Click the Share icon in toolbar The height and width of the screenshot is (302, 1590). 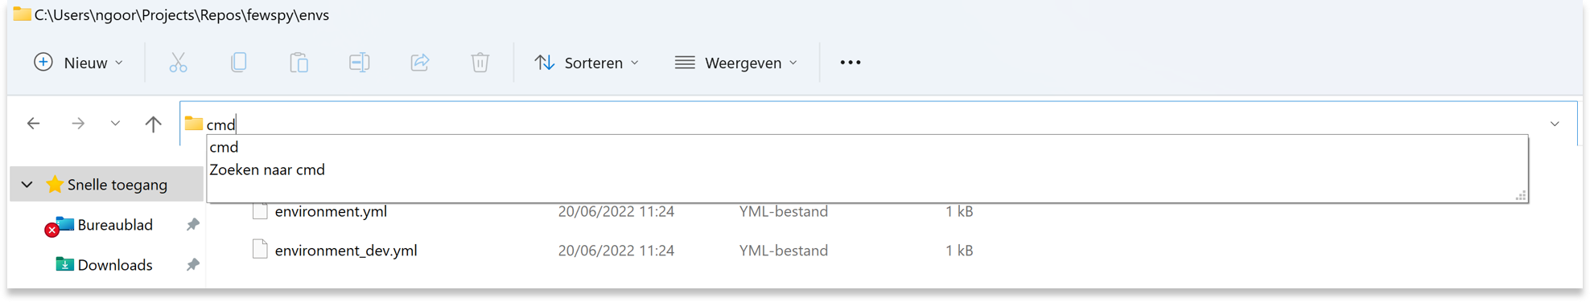click(x=419, y=63)
